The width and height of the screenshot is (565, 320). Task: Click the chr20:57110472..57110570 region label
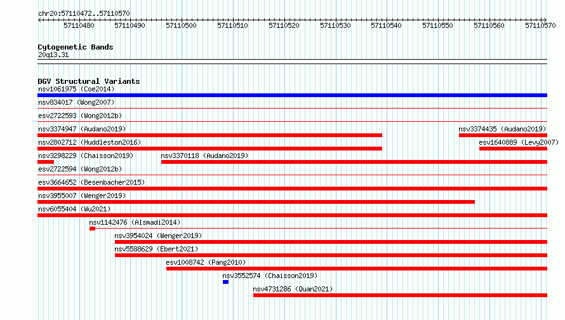84,13
